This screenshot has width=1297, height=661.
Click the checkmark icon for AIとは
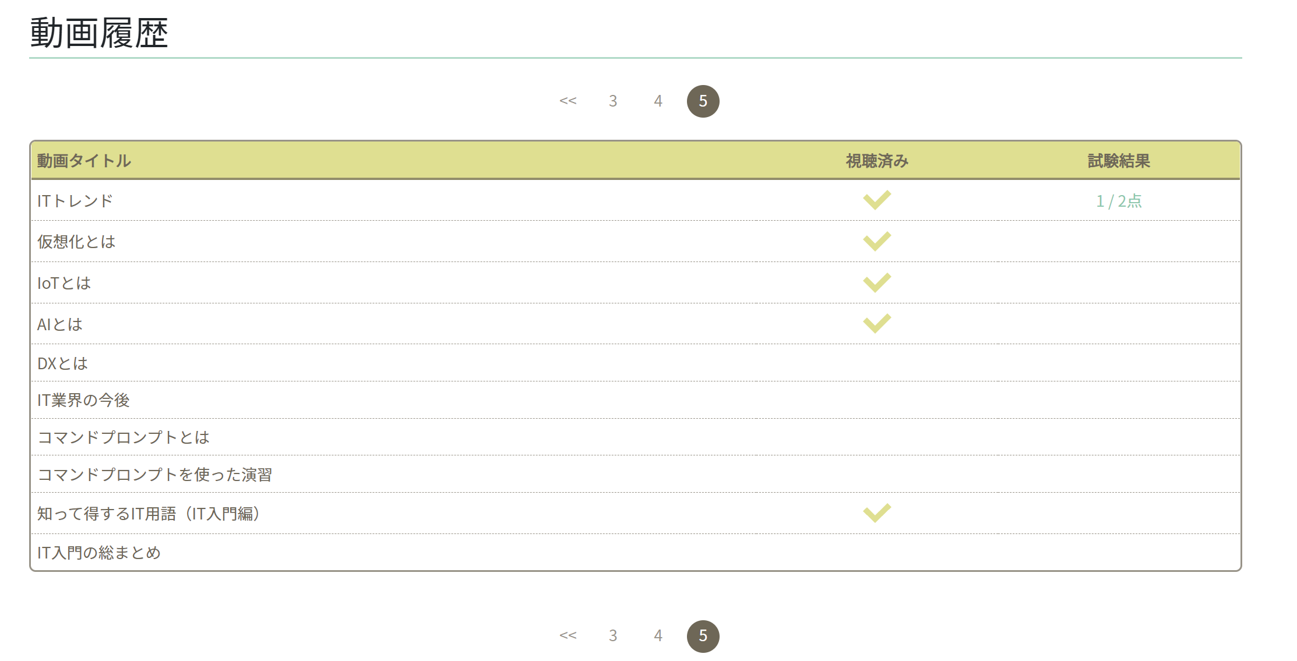pyautogui.click(x=877, y=323)
